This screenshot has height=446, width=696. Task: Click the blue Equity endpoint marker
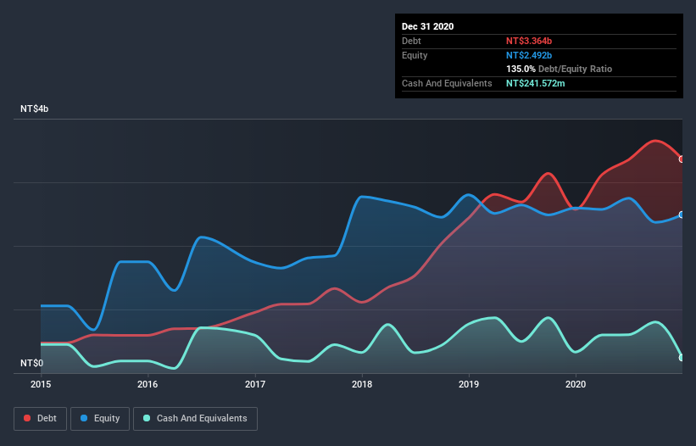coord(682,215)
